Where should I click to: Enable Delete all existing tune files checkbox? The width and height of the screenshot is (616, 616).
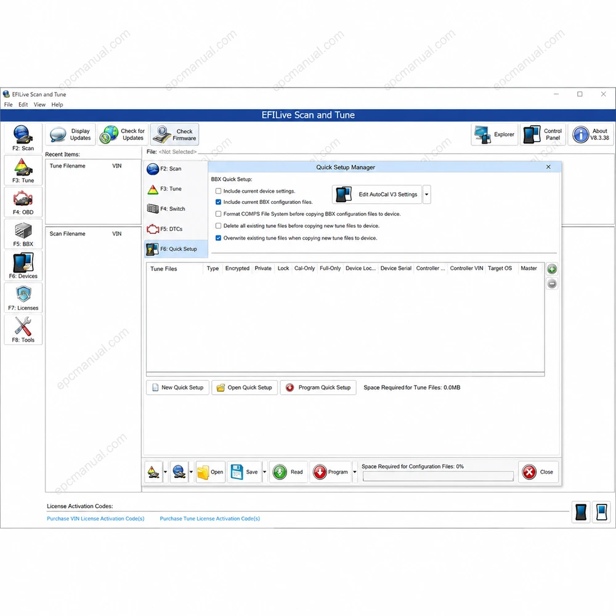tap(219, 226)
